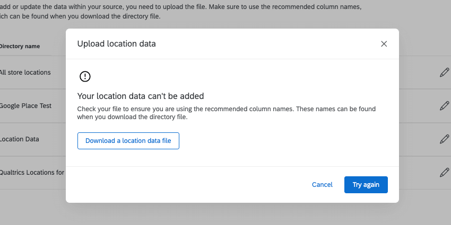451x225 pixels.
Task: Click background line starting "ich can be found"
Action: [x=80, y=16]
